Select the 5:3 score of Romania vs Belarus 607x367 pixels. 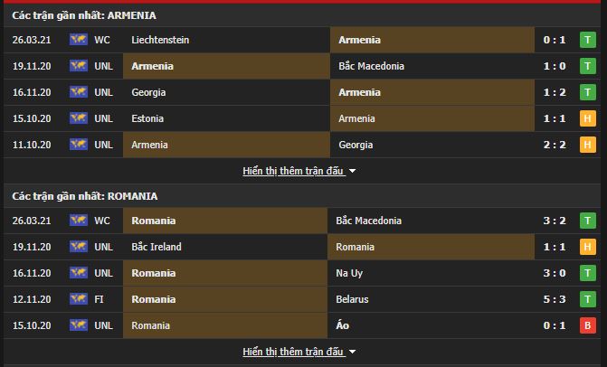click(x=555, y=299)
